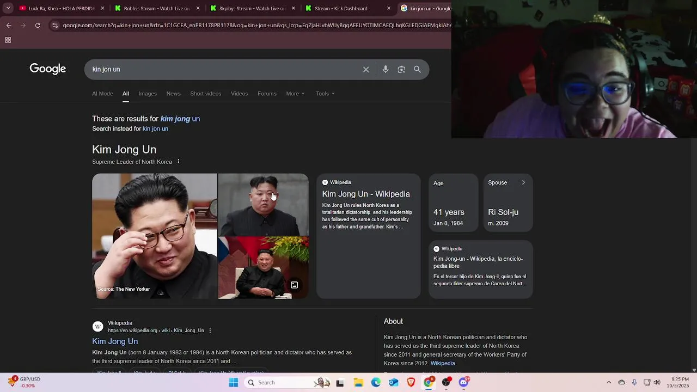
Task: Open the tab search dropdown arrow
Action: pos(8,8)
